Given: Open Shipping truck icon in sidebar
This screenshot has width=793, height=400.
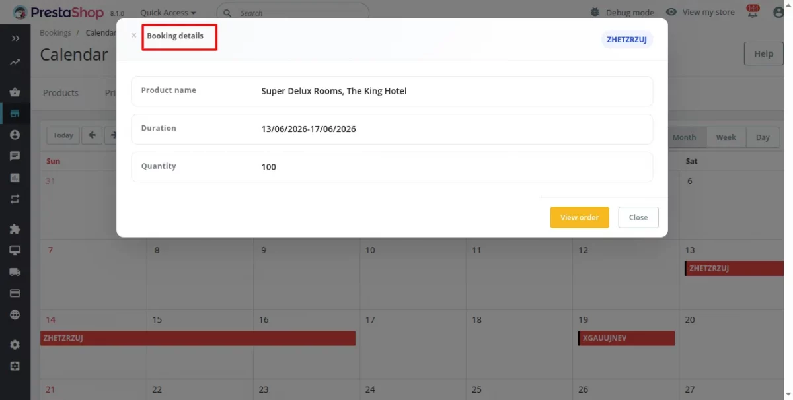Looking at the screenshot, I should coord(15,272).
